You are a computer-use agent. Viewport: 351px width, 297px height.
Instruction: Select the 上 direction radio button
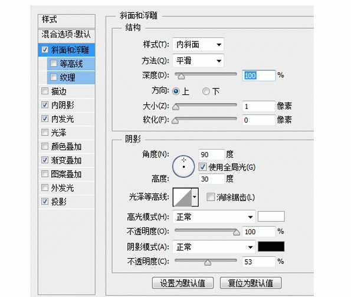(176, 91)
